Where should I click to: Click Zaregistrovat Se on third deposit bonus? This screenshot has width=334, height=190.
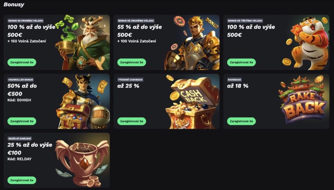pos(241,63)
